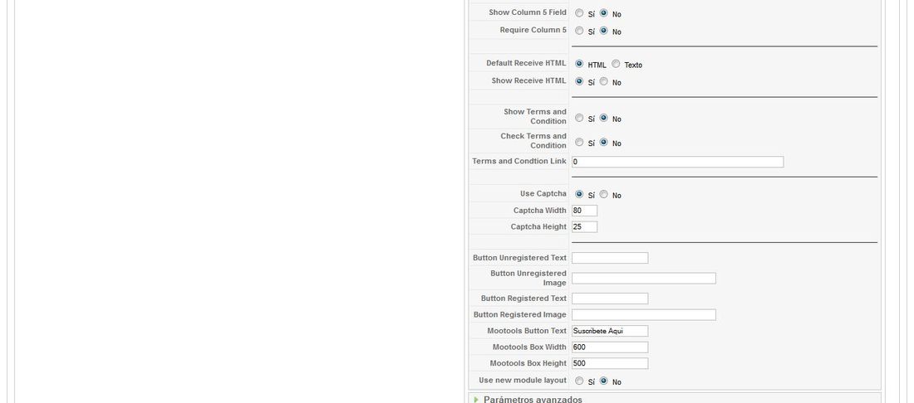Click the 'Captcha Width' label
The height and width of the screenshot is (403, 914).
pos(540,211)
